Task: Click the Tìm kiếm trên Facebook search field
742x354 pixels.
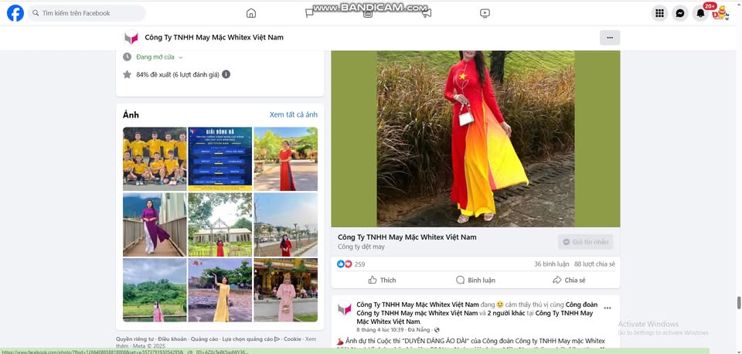Action: [87, 13]
